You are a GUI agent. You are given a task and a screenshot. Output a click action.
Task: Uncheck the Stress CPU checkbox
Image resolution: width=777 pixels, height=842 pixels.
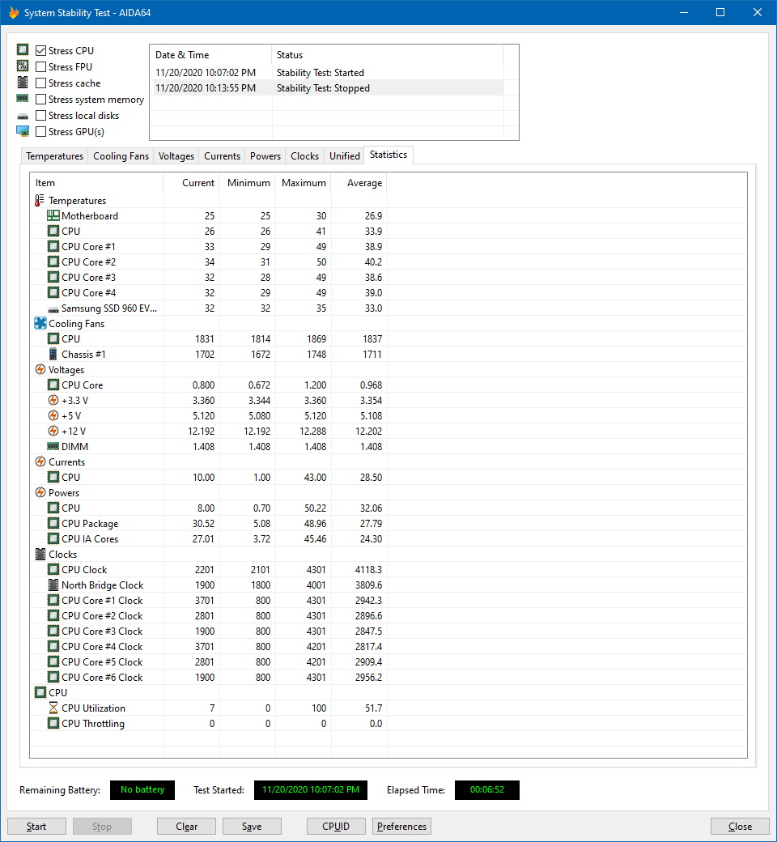pyautogui.click(x=41, y=51)
